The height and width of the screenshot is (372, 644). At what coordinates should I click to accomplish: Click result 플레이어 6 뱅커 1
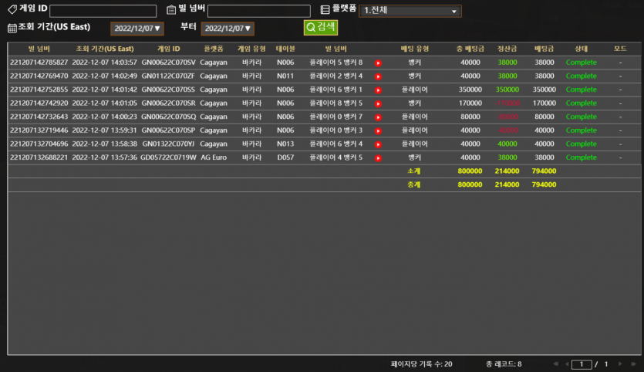pyautogui.click(x=336, y=90)
